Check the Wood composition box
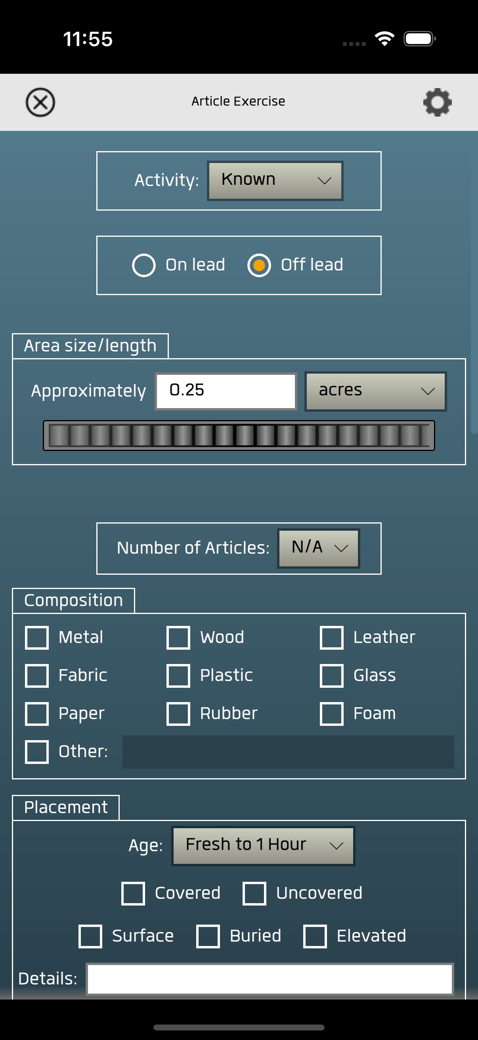Viewport: 478px width, 1040px height. pyautogui.click(x=178, y=637)
